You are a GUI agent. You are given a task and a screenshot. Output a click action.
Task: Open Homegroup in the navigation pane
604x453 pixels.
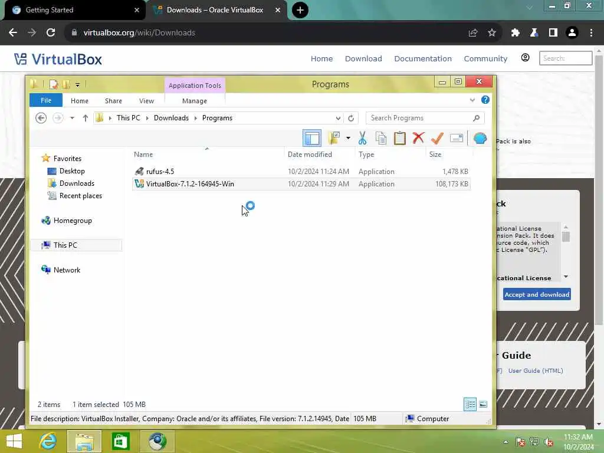73,221
